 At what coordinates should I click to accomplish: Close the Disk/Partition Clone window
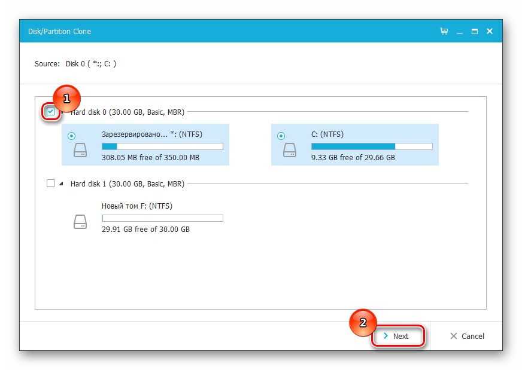[489, 31]
